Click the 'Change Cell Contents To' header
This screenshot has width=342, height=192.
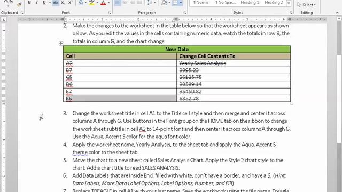(x=234, y=57)
